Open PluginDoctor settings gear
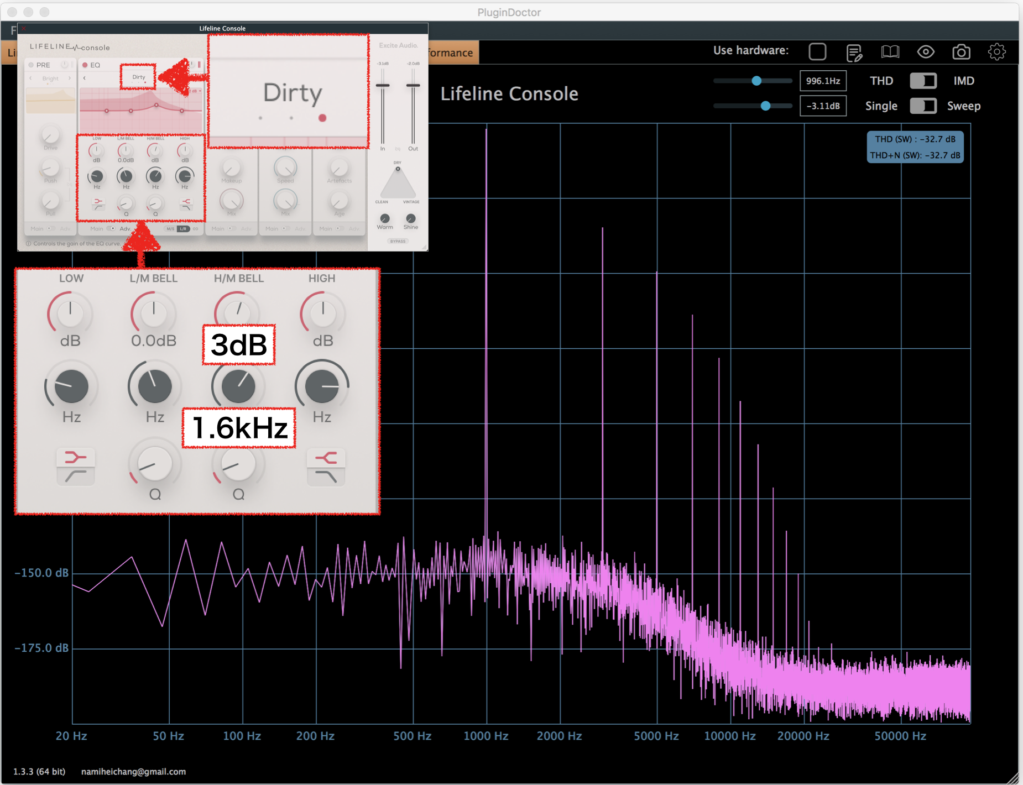1023x785 pixels. pos(996,52)
